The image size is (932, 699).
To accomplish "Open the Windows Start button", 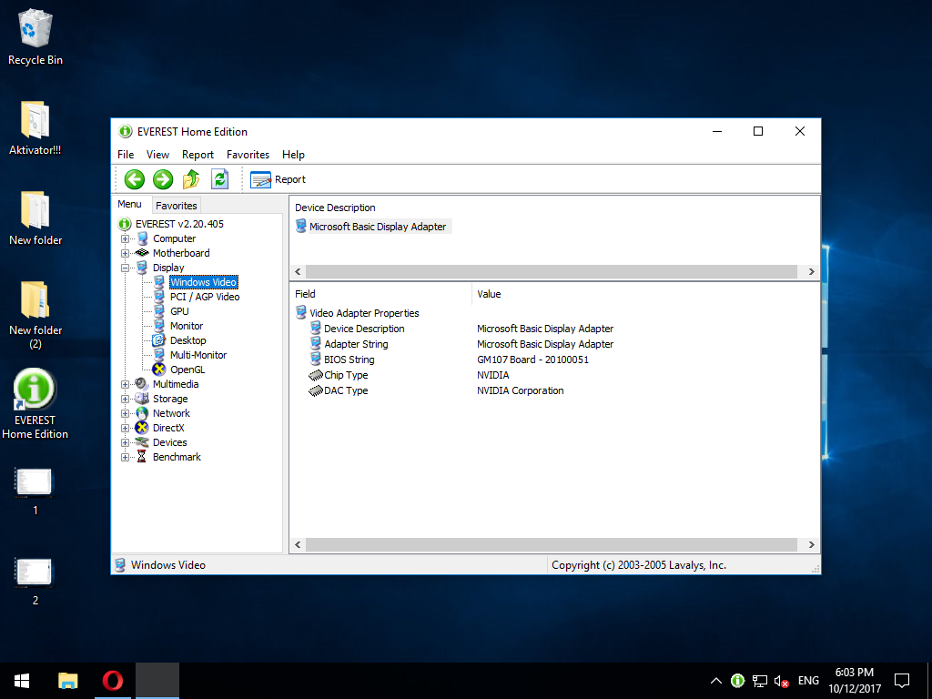I will [x=22, y=681].
